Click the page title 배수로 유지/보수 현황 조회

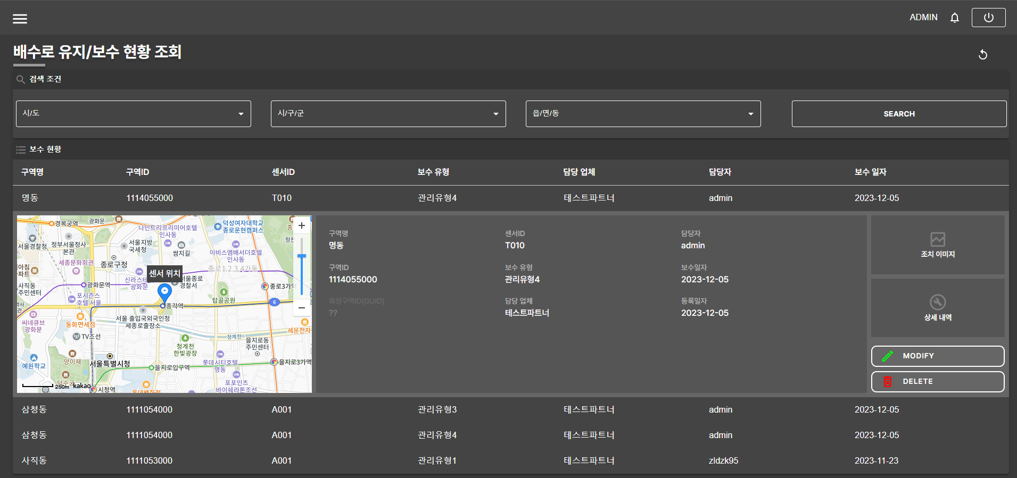[x=97, y=52]
